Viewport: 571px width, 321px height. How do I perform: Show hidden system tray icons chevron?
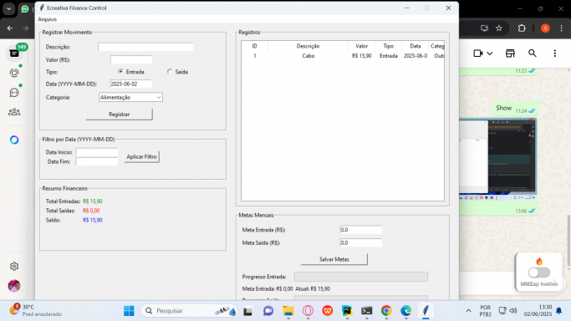(468, 310)
